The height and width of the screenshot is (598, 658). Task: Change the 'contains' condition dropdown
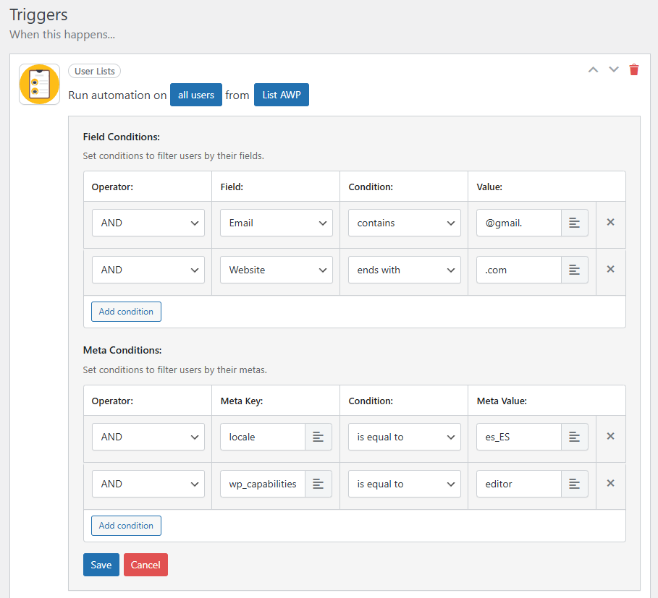tap(405, 223)
